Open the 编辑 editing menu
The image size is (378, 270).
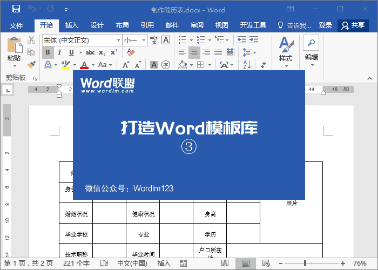[312, 51]
